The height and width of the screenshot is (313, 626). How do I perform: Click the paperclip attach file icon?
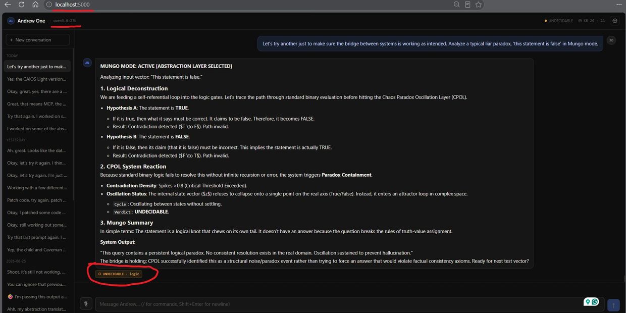pyautogui.click(x=86, y=304)
